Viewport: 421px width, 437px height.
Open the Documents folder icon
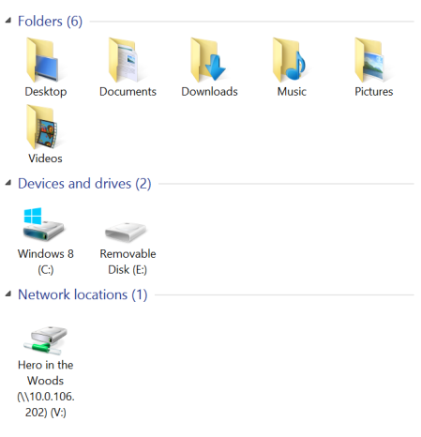[x=123, y=60]
